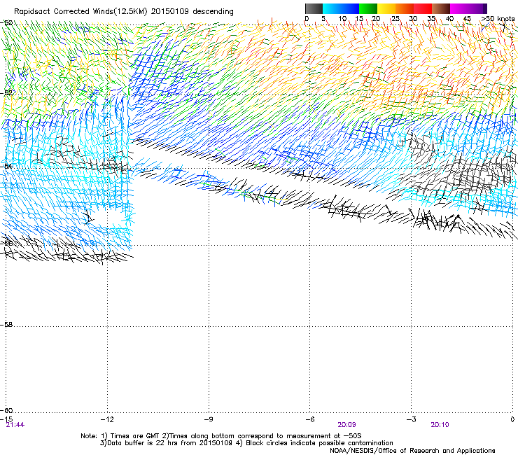Click the '-6' longitude axis label
The image size is (518, 455).
310,419
